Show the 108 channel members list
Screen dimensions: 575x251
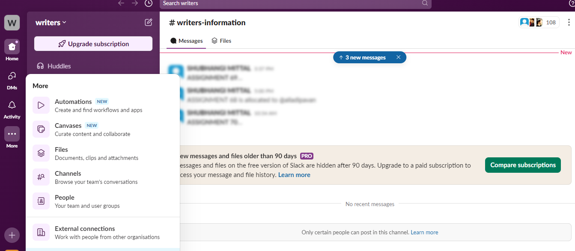coord(539,23)
